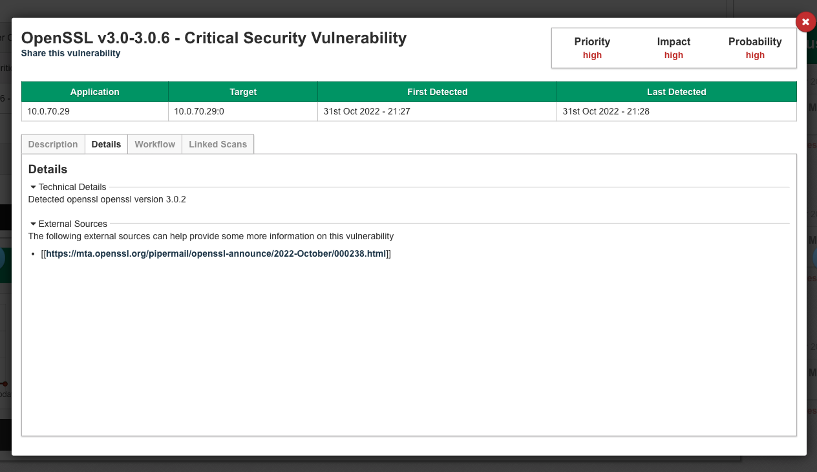Click the detected openssl version 3.0.2 text
817x472 pixels.
107,199
